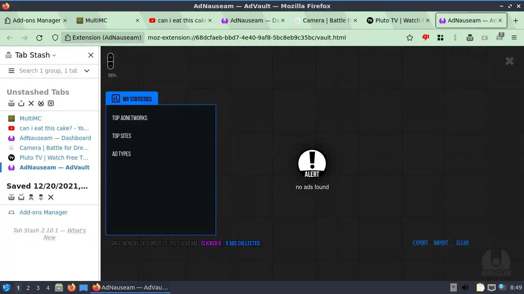The width and height of the screenshot is (524, 294).
Task: Switch to workspace 2 on the taskbar
Action: [28, 288]
